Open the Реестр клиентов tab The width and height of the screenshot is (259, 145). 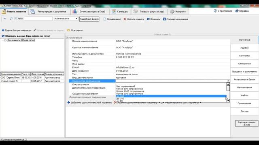[14, 12]
